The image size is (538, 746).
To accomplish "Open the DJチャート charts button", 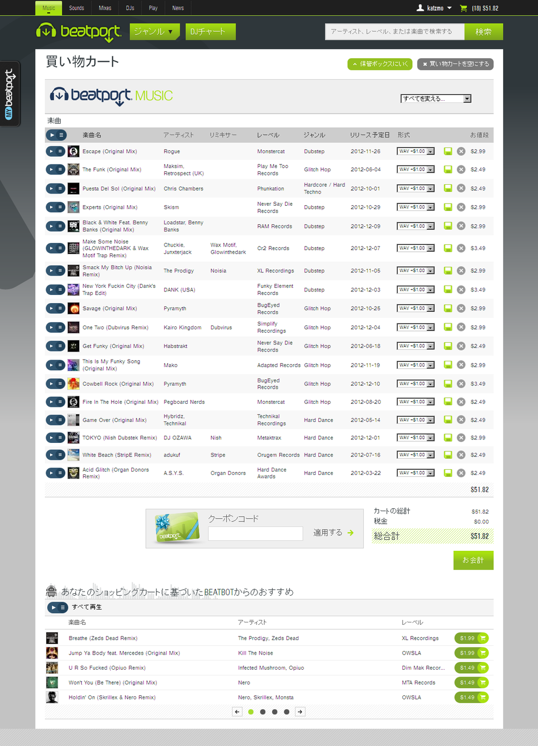I will coord(210,31).
